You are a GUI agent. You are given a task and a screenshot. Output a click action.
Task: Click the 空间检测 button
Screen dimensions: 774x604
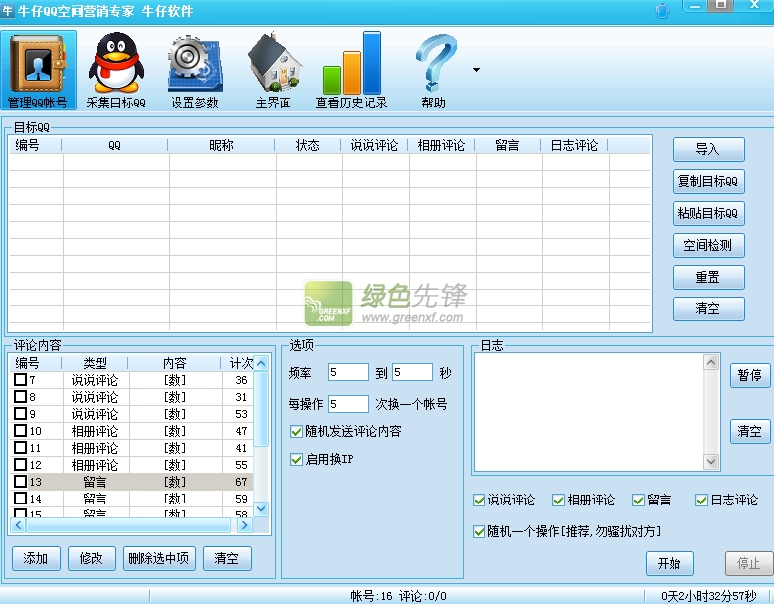click(707, 245)
